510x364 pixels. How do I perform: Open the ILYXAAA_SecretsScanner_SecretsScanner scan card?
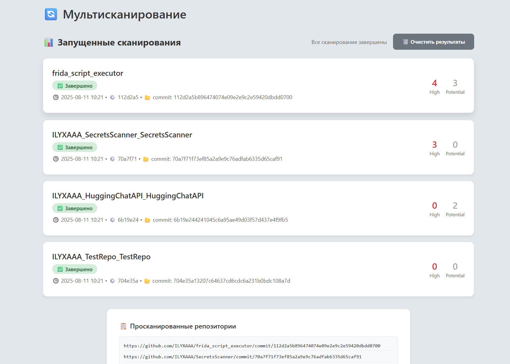122,135
